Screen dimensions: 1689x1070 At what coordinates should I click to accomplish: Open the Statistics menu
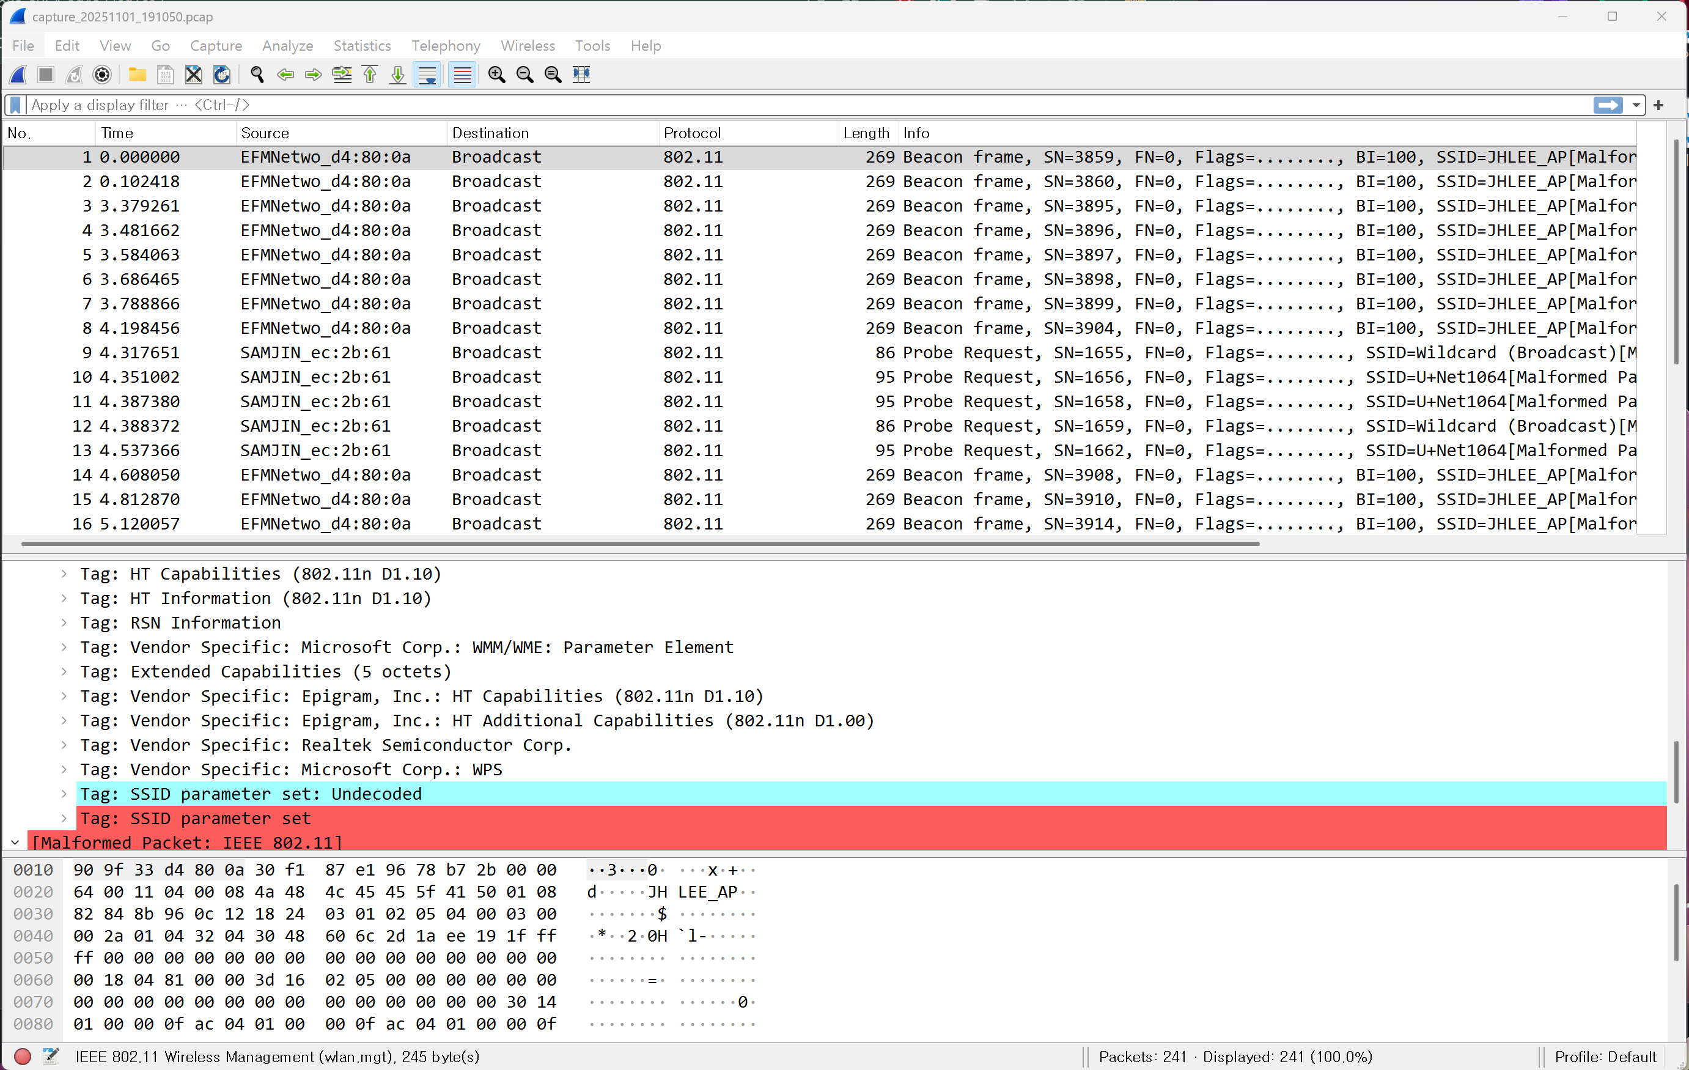[x=362, y=46]
